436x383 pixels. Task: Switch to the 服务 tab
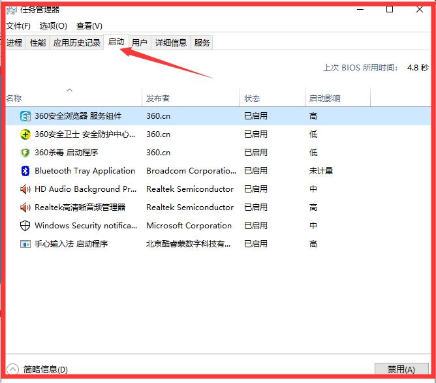pyautogui.click(x=202, y=43)
